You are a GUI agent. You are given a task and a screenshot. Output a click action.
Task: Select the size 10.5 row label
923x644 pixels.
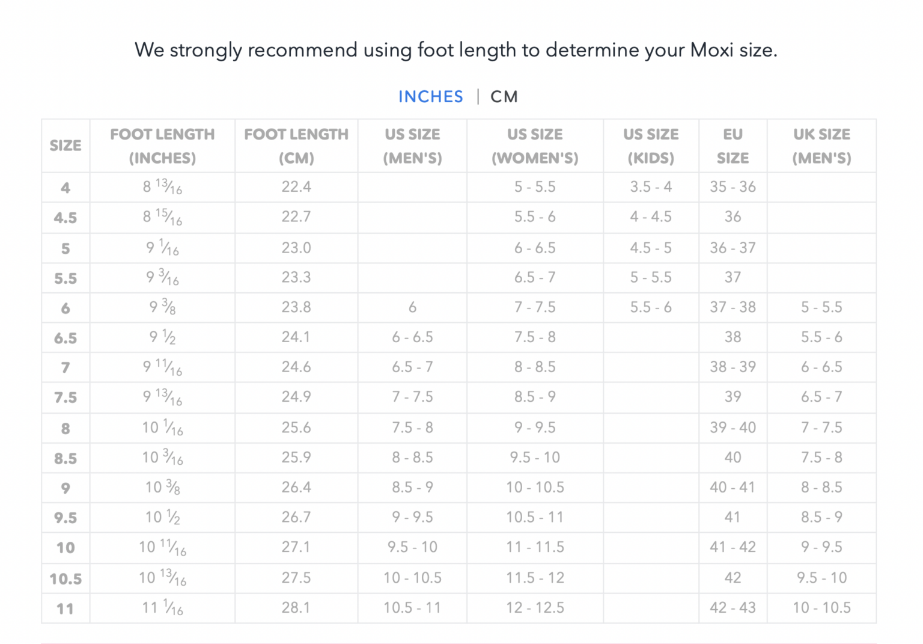[65, 578]
